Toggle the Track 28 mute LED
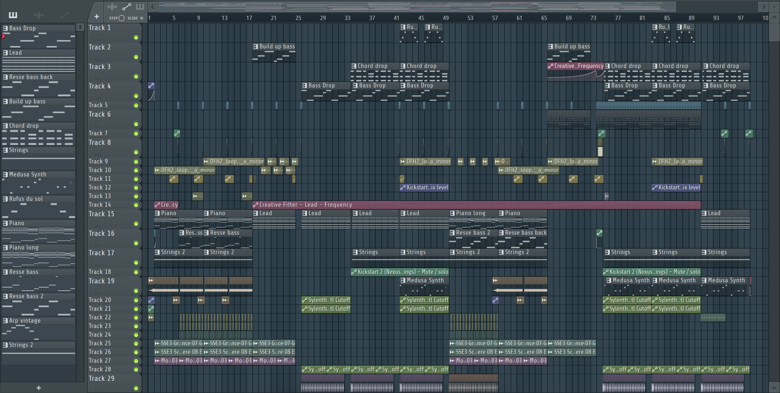Image resolution: width=780 pixels, height=393 pixels. (136, 369)
